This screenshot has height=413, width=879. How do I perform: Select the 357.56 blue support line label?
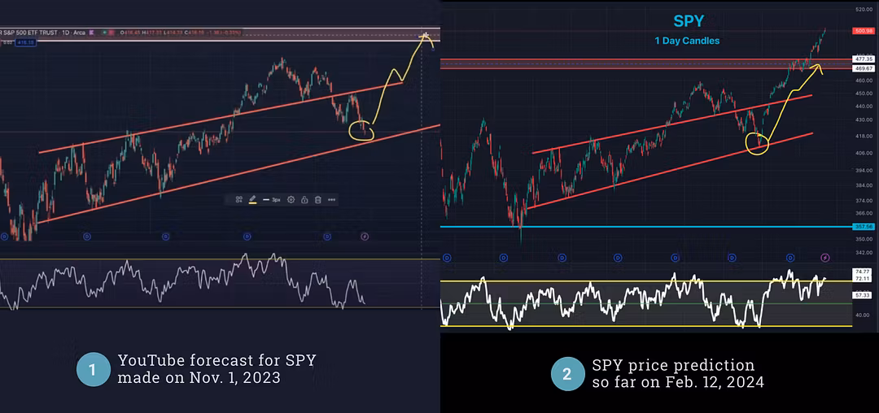pyautogui.click(x=863, y=227)
